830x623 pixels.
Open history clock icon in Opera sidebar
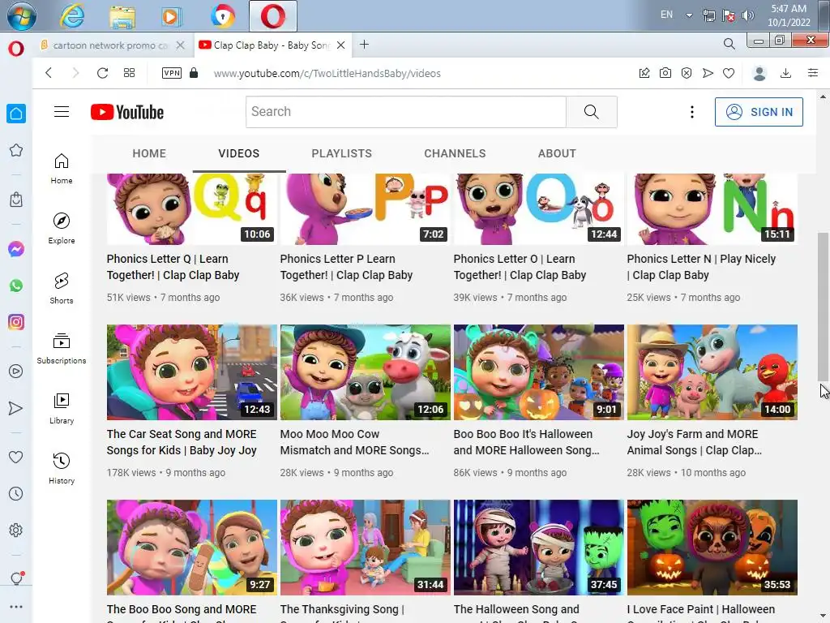click(x=16, y=494)
